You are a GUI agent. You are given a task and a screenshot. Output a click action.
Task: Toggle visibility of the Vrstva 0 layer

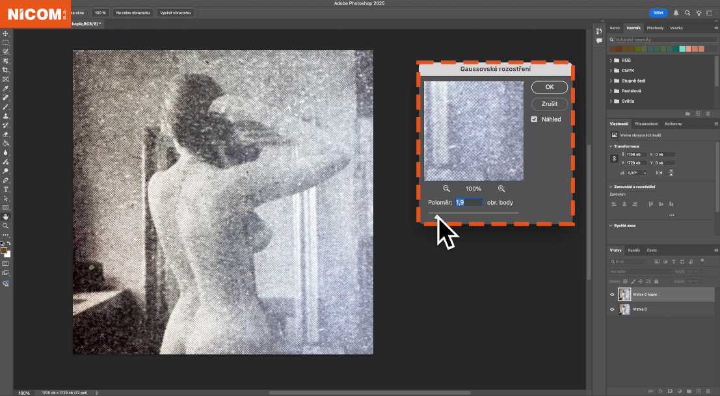pyautogui.click(x=612, y=310)
